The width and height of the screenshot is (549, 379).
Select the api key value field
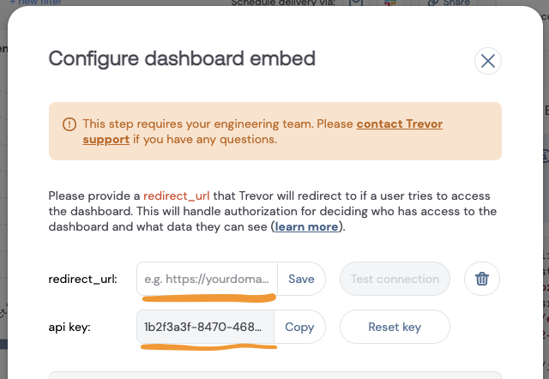[x=205, y=327]
